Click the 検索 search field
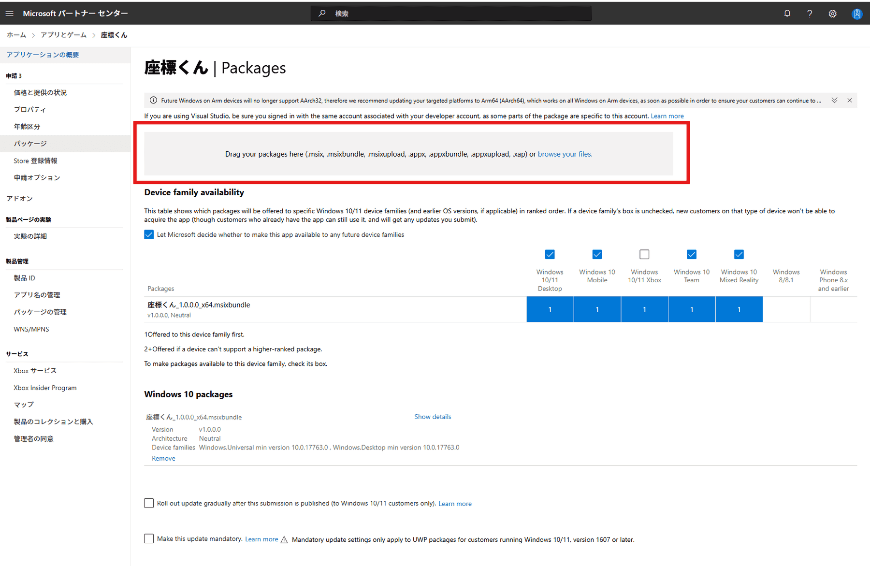Image resolution: width=870 pixels, height=566 pixels. [x=459, y=14]
